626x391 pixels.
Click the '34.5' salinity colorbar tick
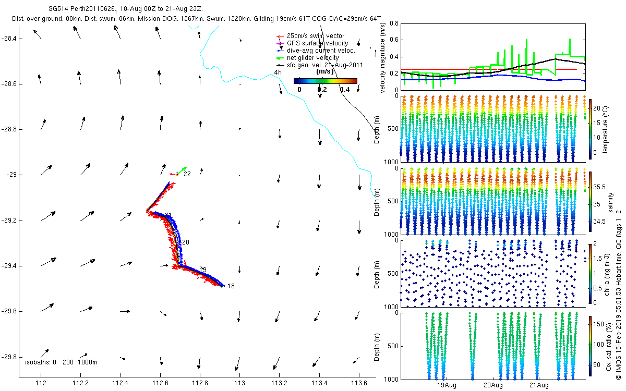[599, 222]
